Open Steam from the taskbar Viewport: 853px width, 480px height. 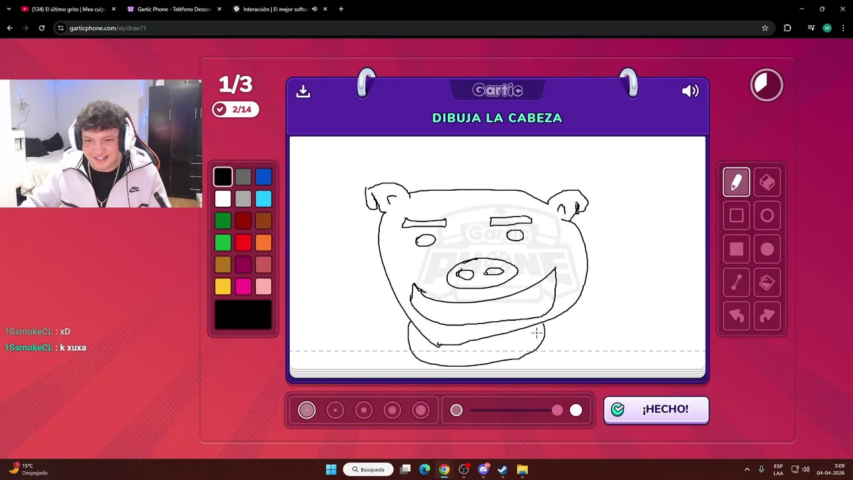[502, 469]
